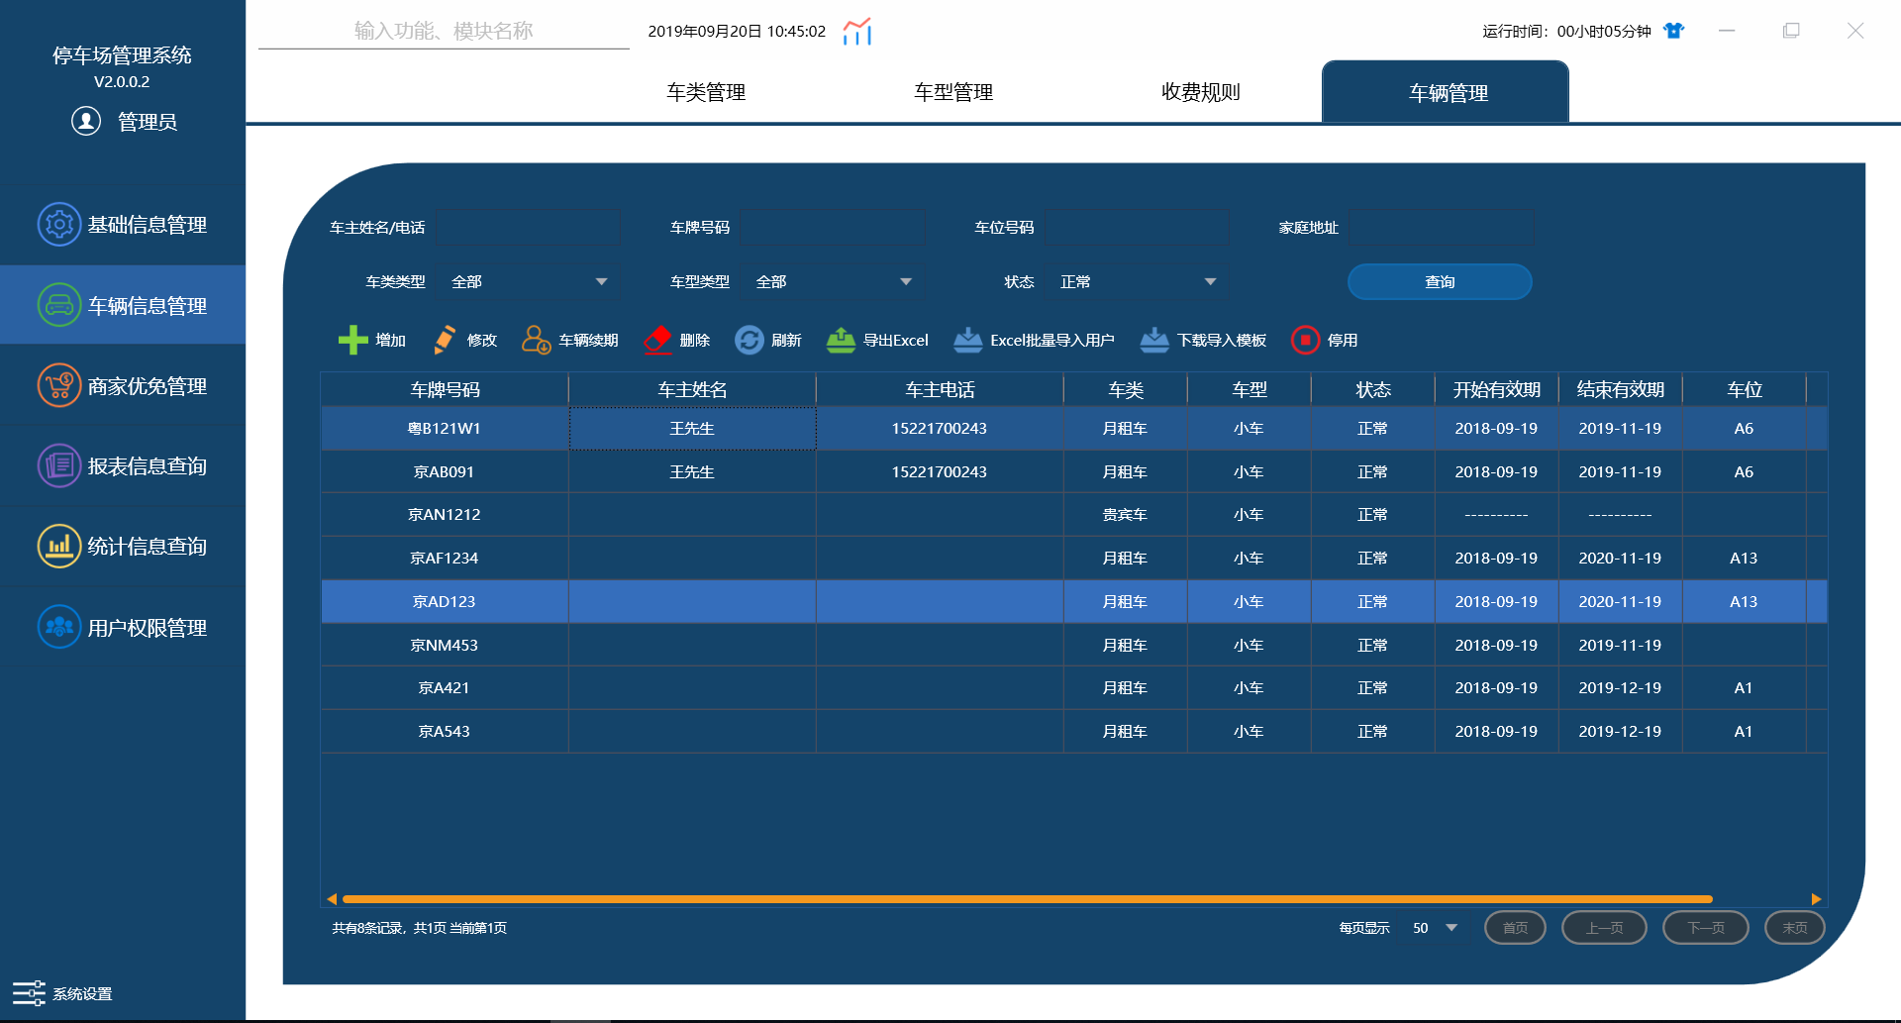Screen dimensions: 1901x1023
Task: Select row with plate 京NM453
Action: pos(1073,646)
